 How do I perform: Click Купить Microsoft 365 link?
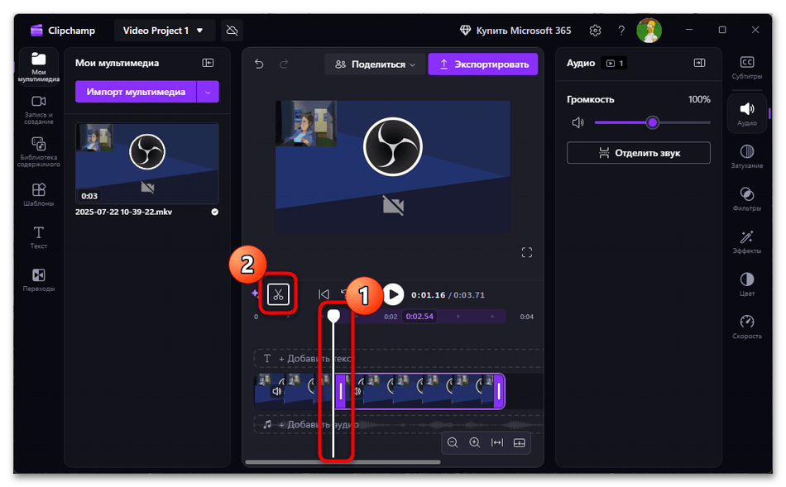click(x=515, y=31)
